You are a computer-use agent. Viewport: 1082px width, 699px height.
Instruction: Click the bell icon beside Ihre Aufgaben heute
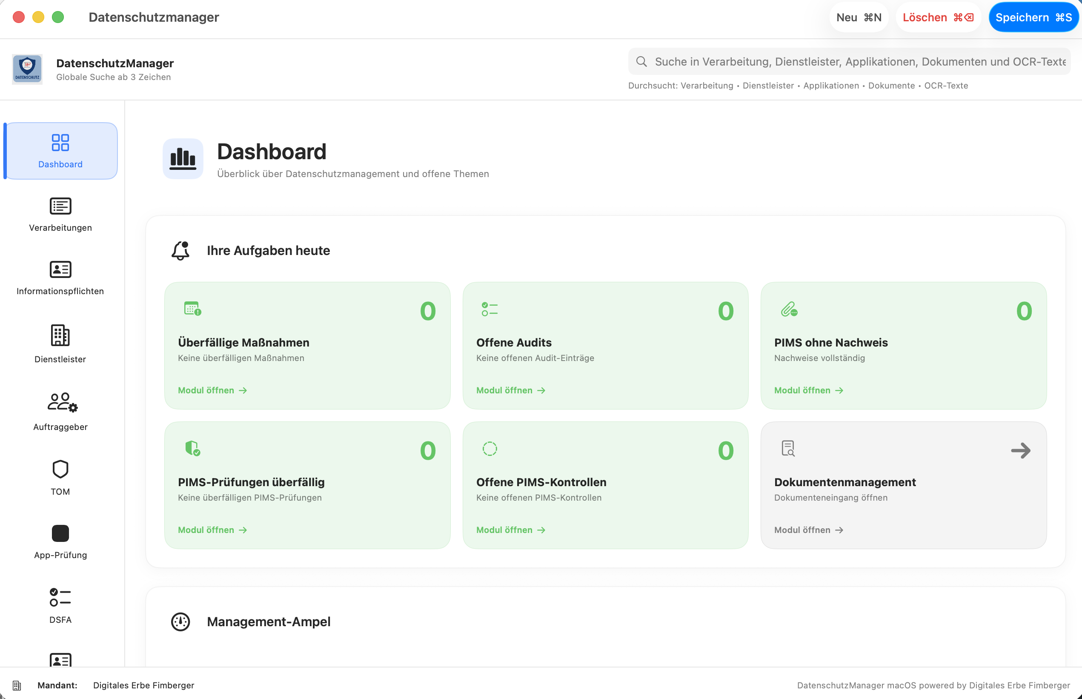pyautogui.click(x=180, y=251)
